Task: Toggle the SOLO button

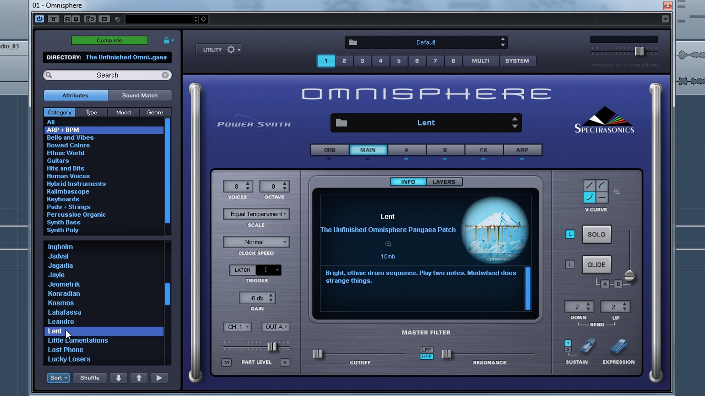Action: [x=596, y=235]
